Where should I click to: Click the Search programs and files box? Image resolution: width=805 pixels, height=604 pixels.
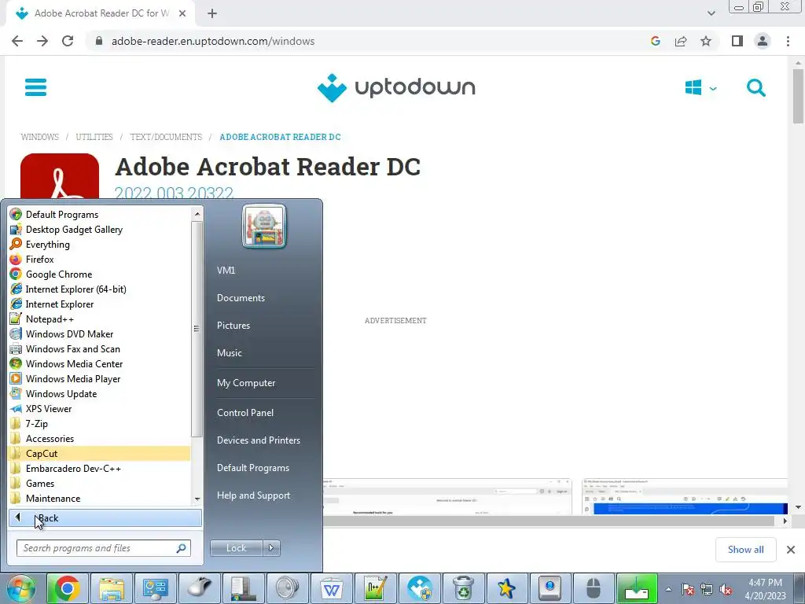point(103,548)
